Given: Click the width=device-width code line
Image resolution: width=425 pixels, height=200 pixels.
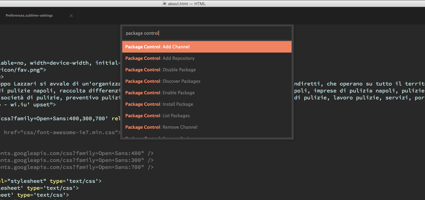Looking at the screenshot, I should tap(60, 63).
